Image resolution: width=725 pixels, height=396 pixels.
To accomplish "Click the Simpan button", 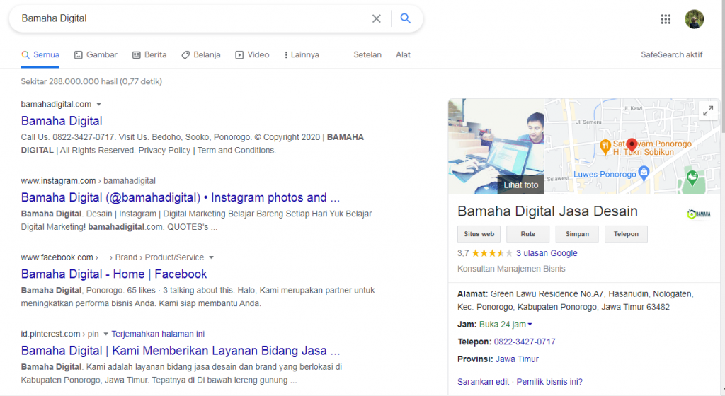I will coord(577,234).
